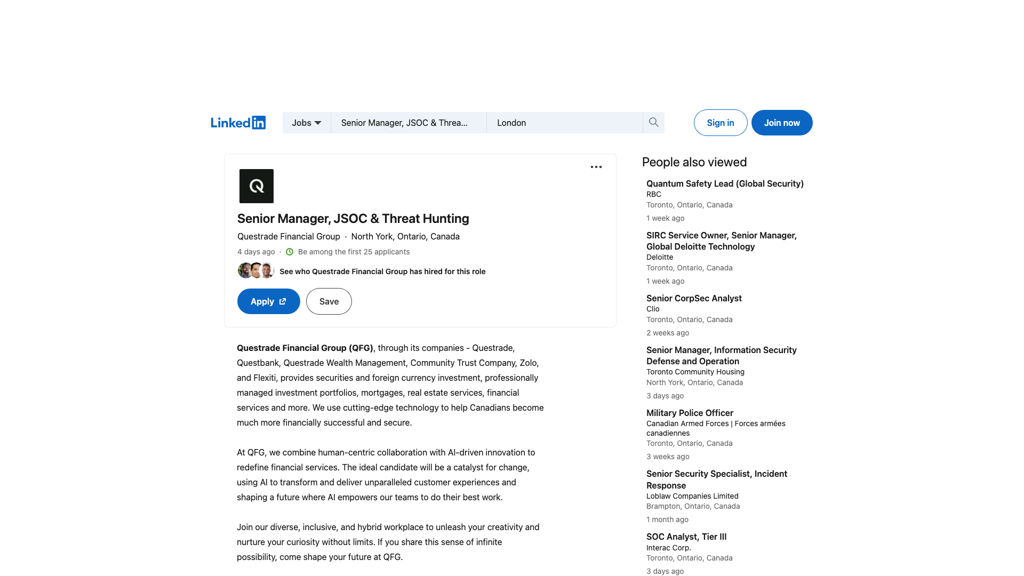This screenshot has width=1024, height=576.
Task: Click 'Clio' company name
Action: coord(653,309)
